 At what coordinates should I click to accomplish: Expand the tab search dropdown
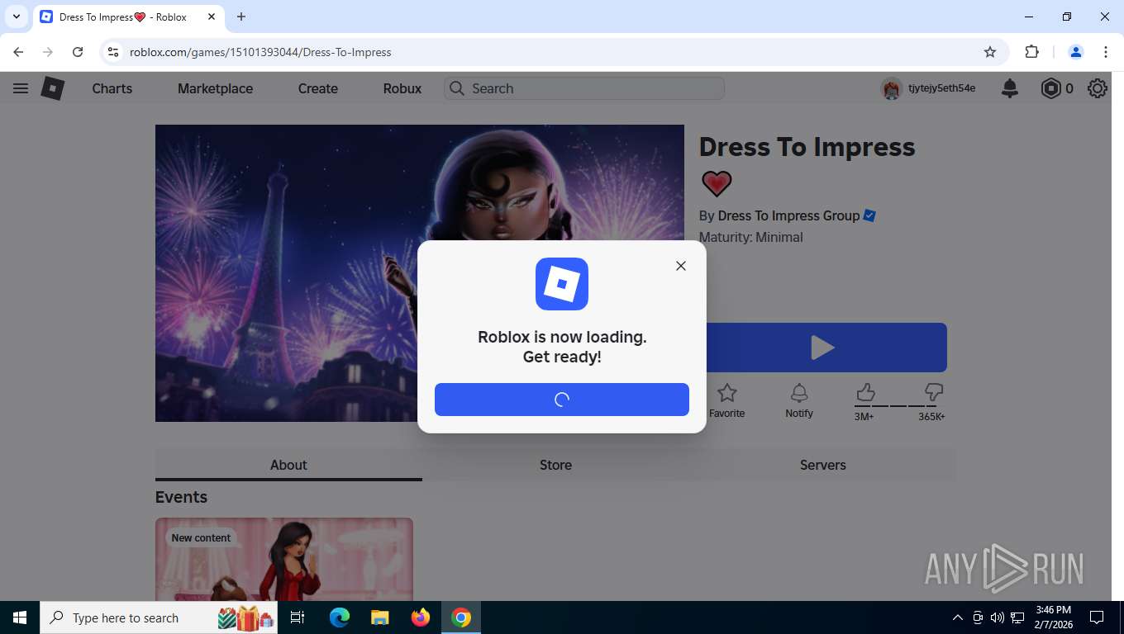pos(16,17)
